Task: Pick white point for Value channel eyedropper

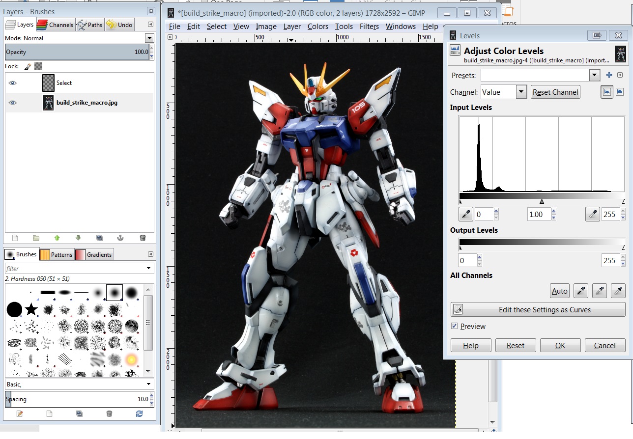Action: pyautogui.click(x=593, y=214)
